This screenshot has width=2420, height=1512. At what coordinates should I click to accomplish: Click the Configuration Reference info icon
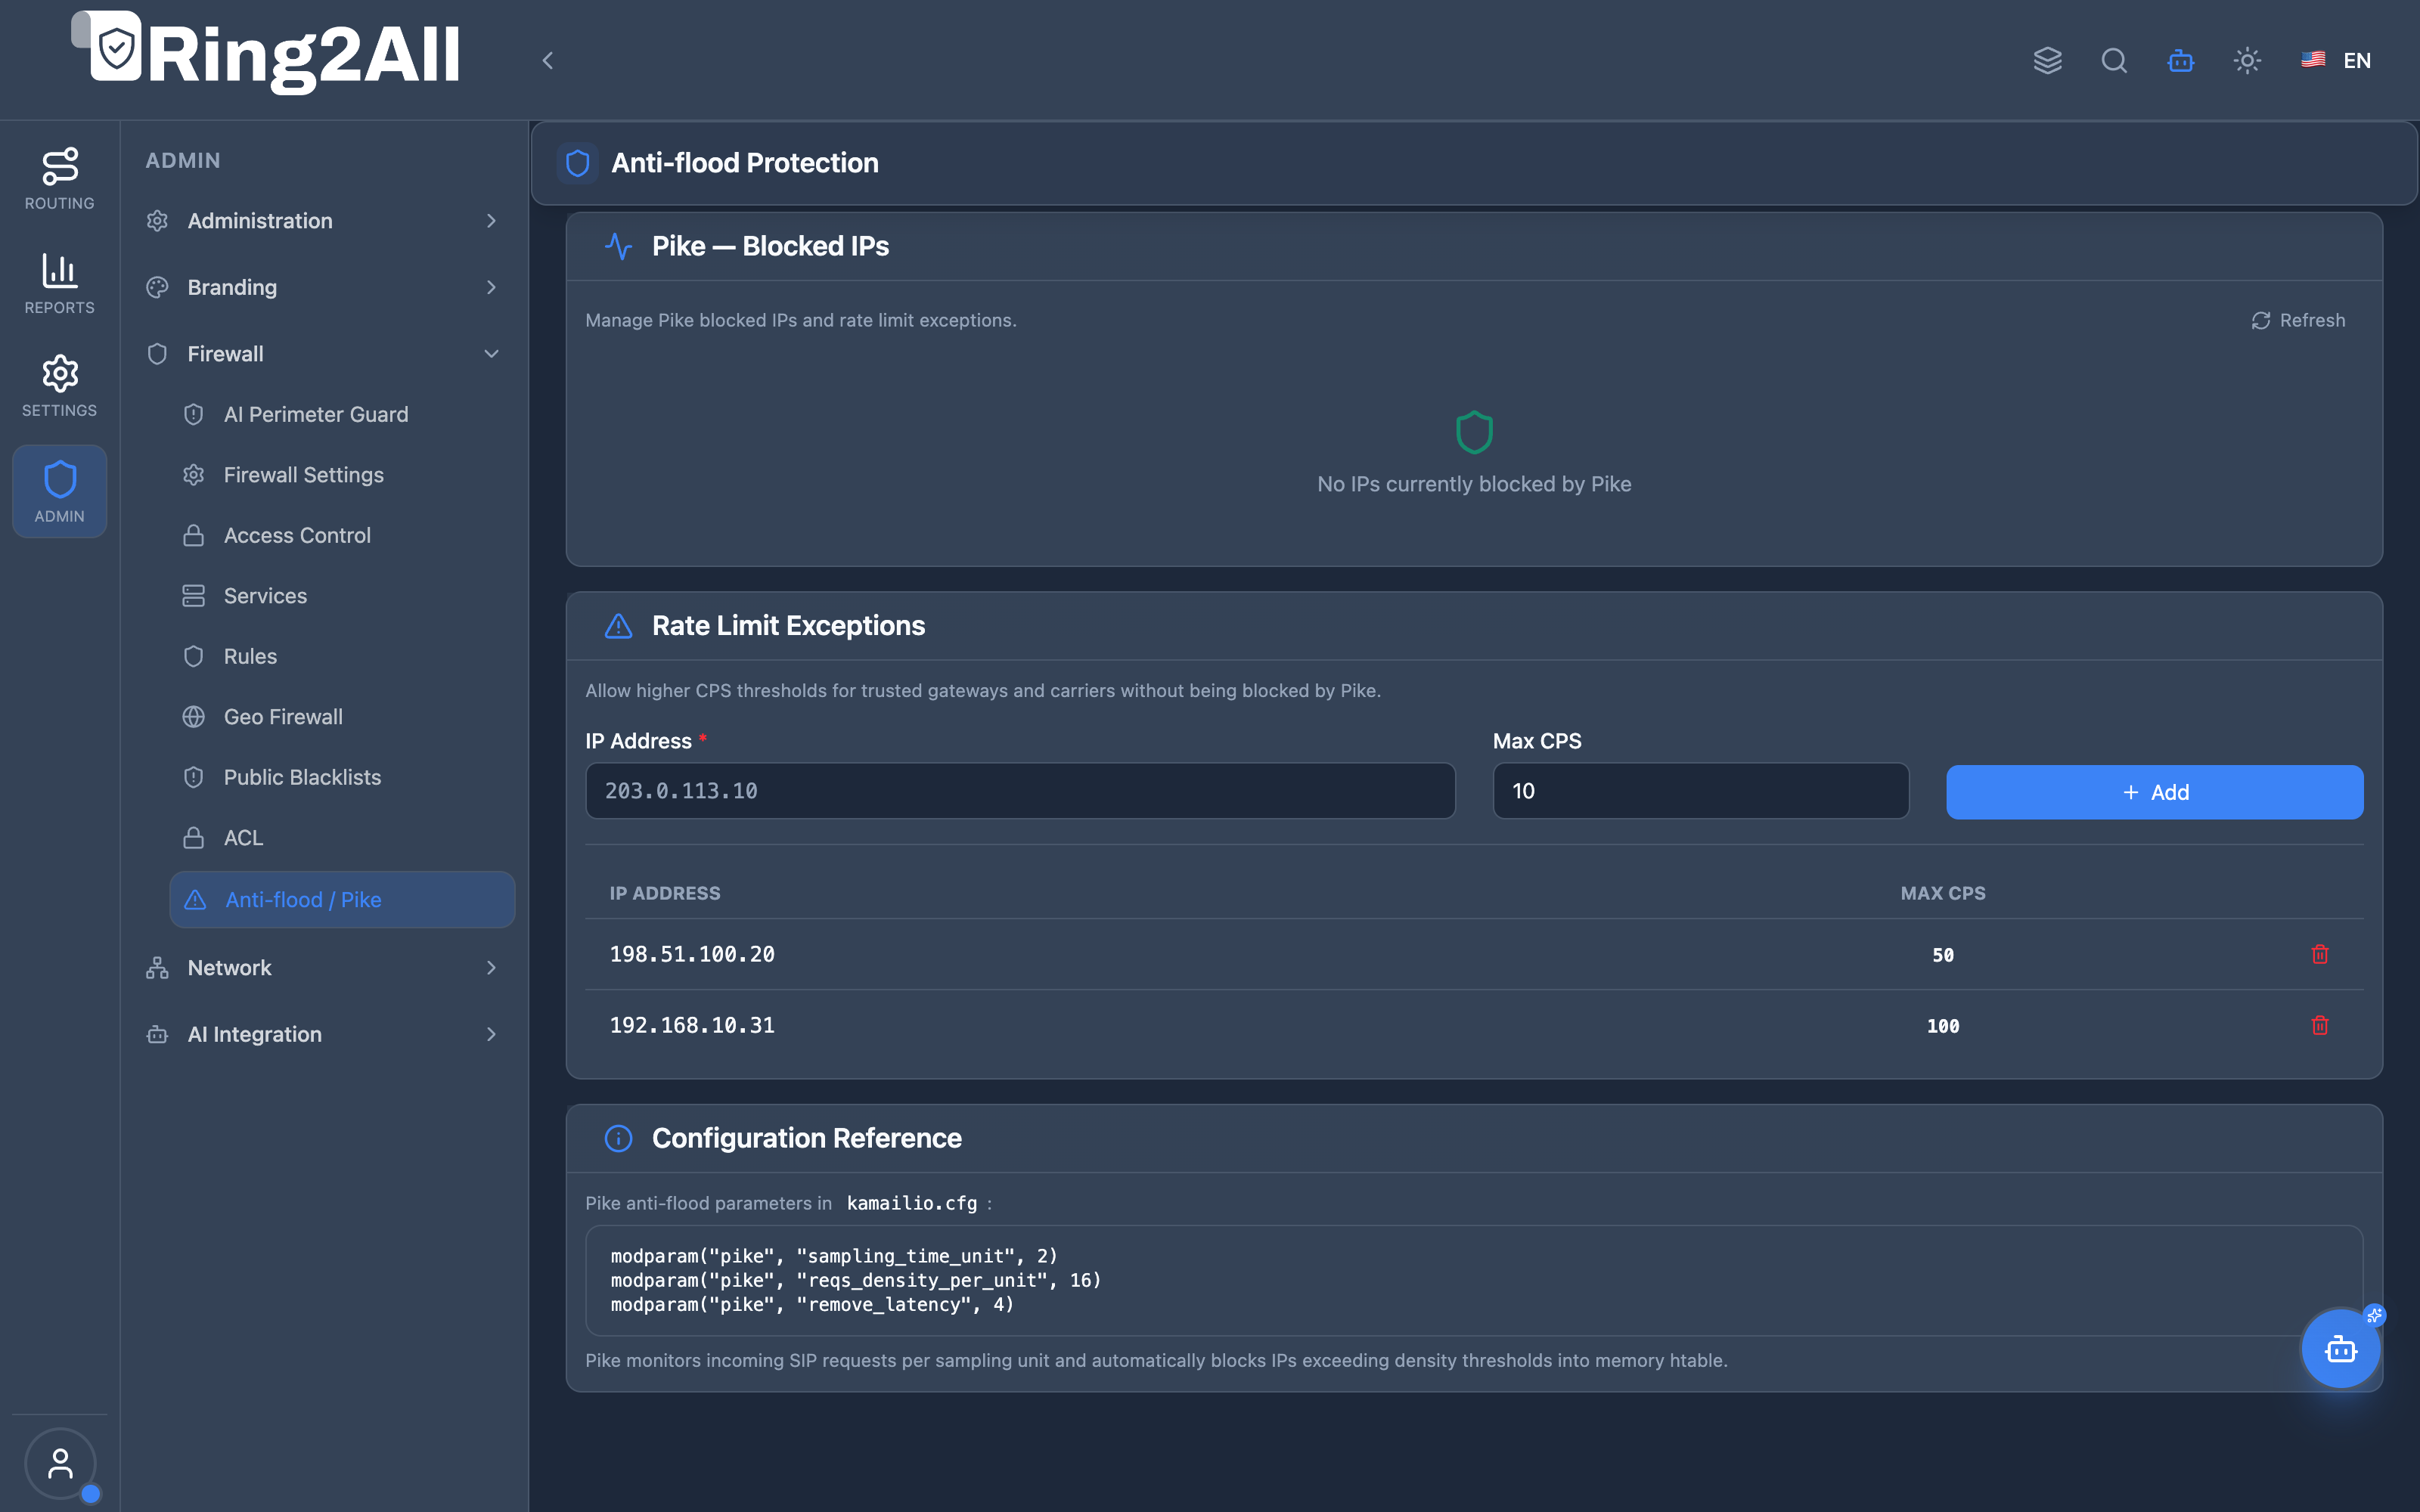[618, 1139]
